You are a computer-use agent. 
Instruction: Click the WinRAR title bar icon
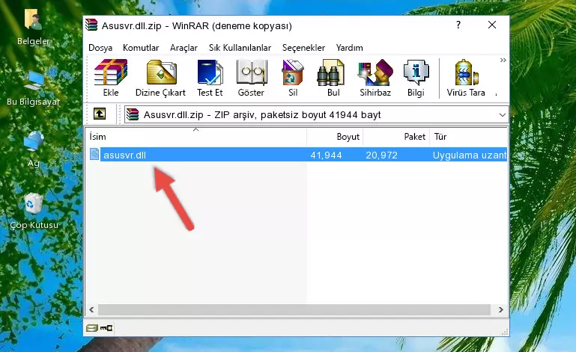coord(91,25)
